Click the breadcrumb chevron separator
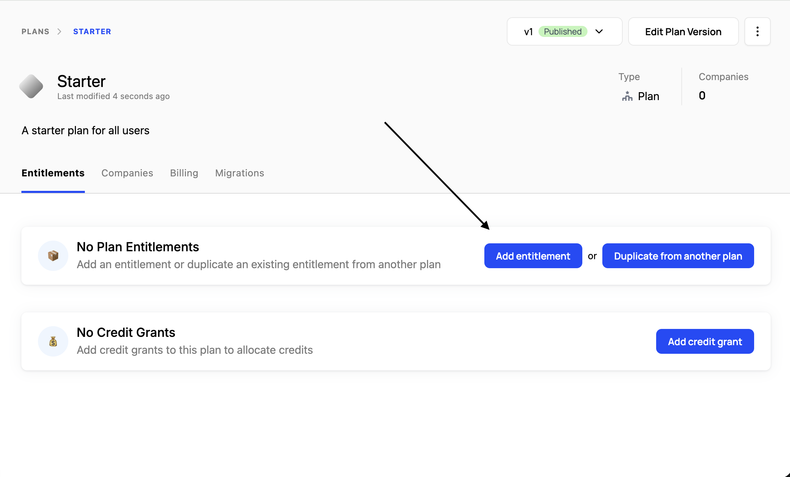The width and height of the screenshot is (790, 477). click(59, 31)
